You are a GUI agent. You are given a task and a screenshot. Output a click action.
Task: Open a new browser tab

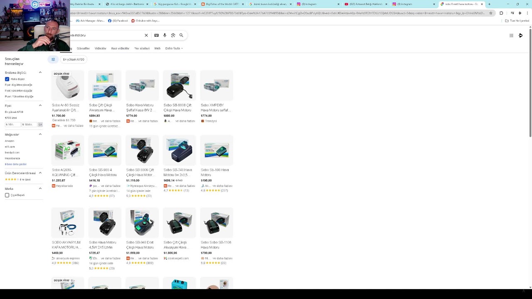click(489, 4)
